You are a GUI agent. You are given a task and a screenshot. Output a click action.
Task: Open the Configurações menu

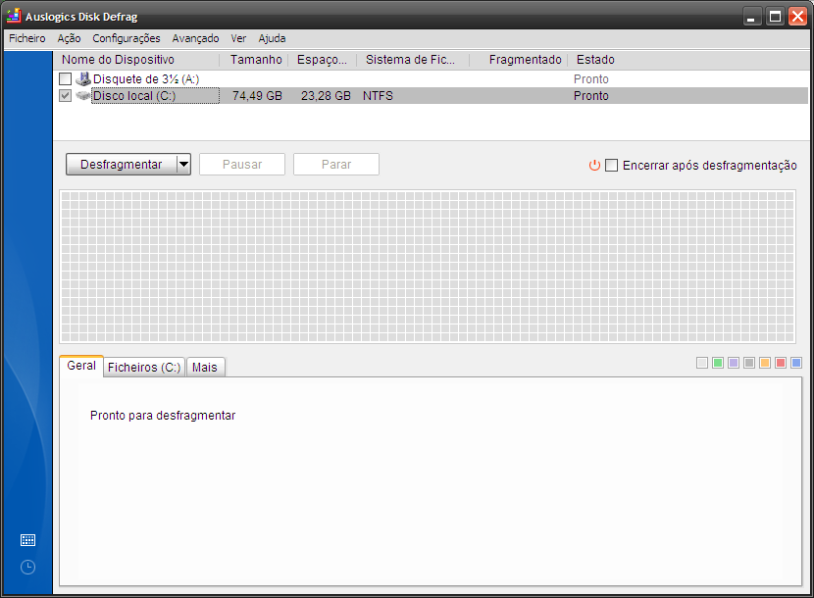127,38
